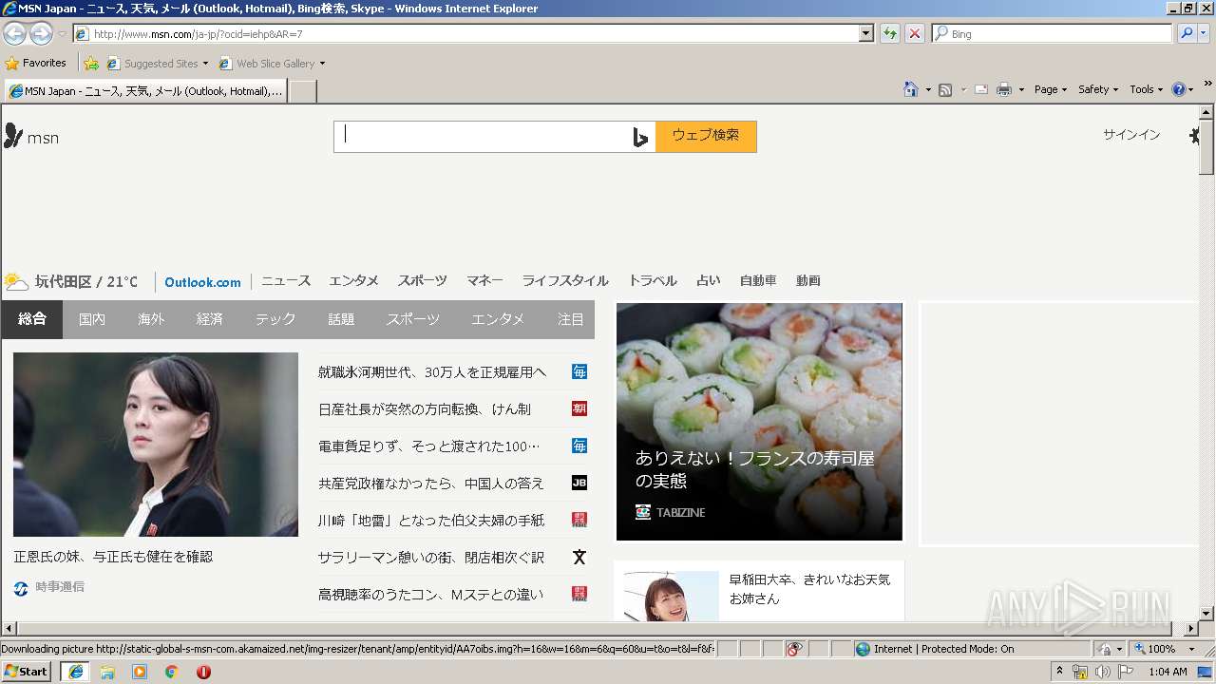Open Windows Explorer folder taskbar icon
Viewport: 1216px width, 684px height.
pyautogui.click(x=107, y=672)
